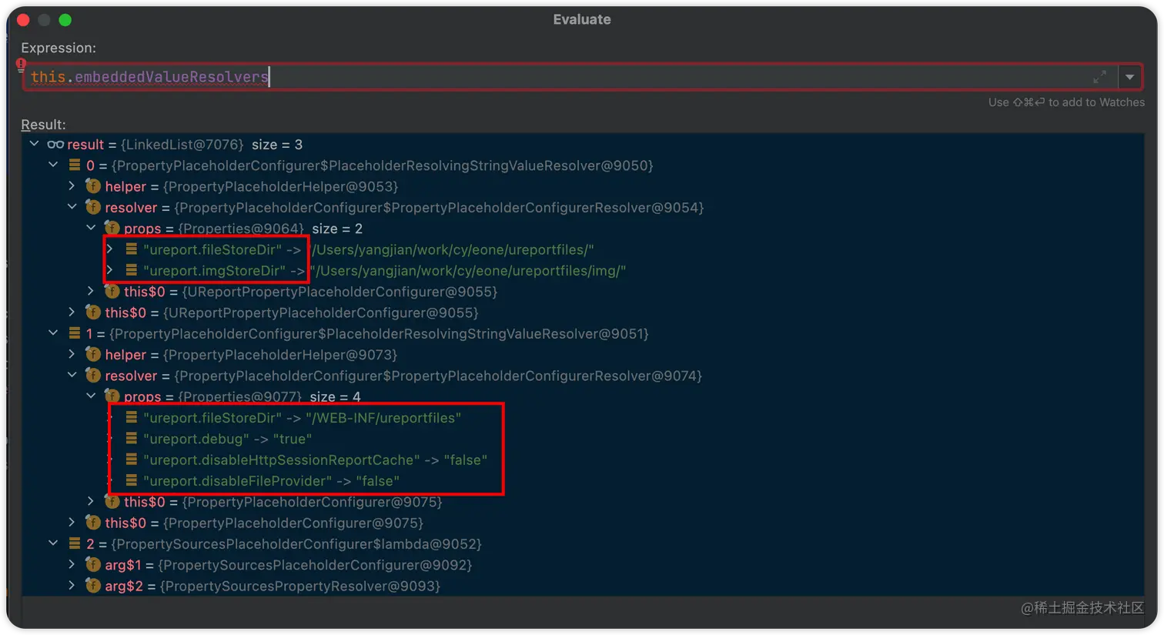Click entry icon of ureport.imgStoreDir

(x=132, y=270)
